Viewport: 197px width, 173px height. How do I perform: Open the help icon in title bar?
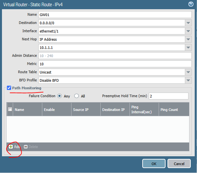191,4
